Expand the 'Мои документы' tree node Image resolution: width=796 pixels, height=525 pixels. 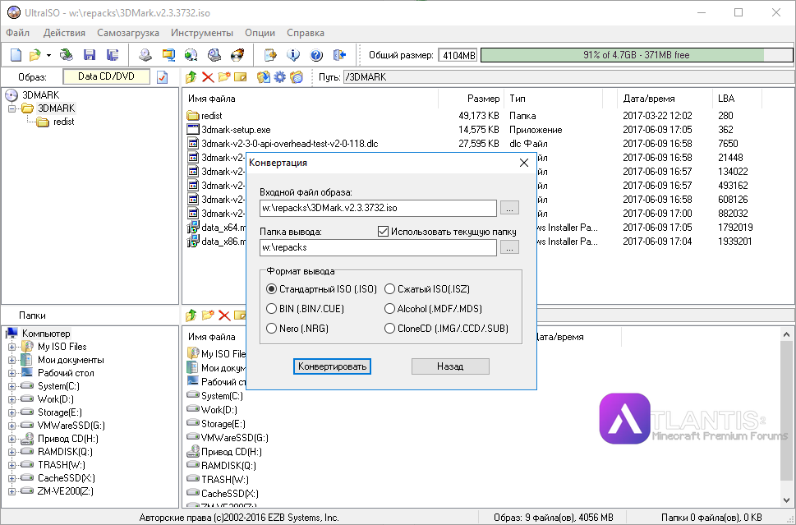point(12,360)
